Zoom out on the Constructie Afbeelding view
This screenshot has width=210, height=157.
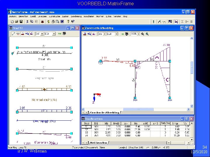click(147, 34)
